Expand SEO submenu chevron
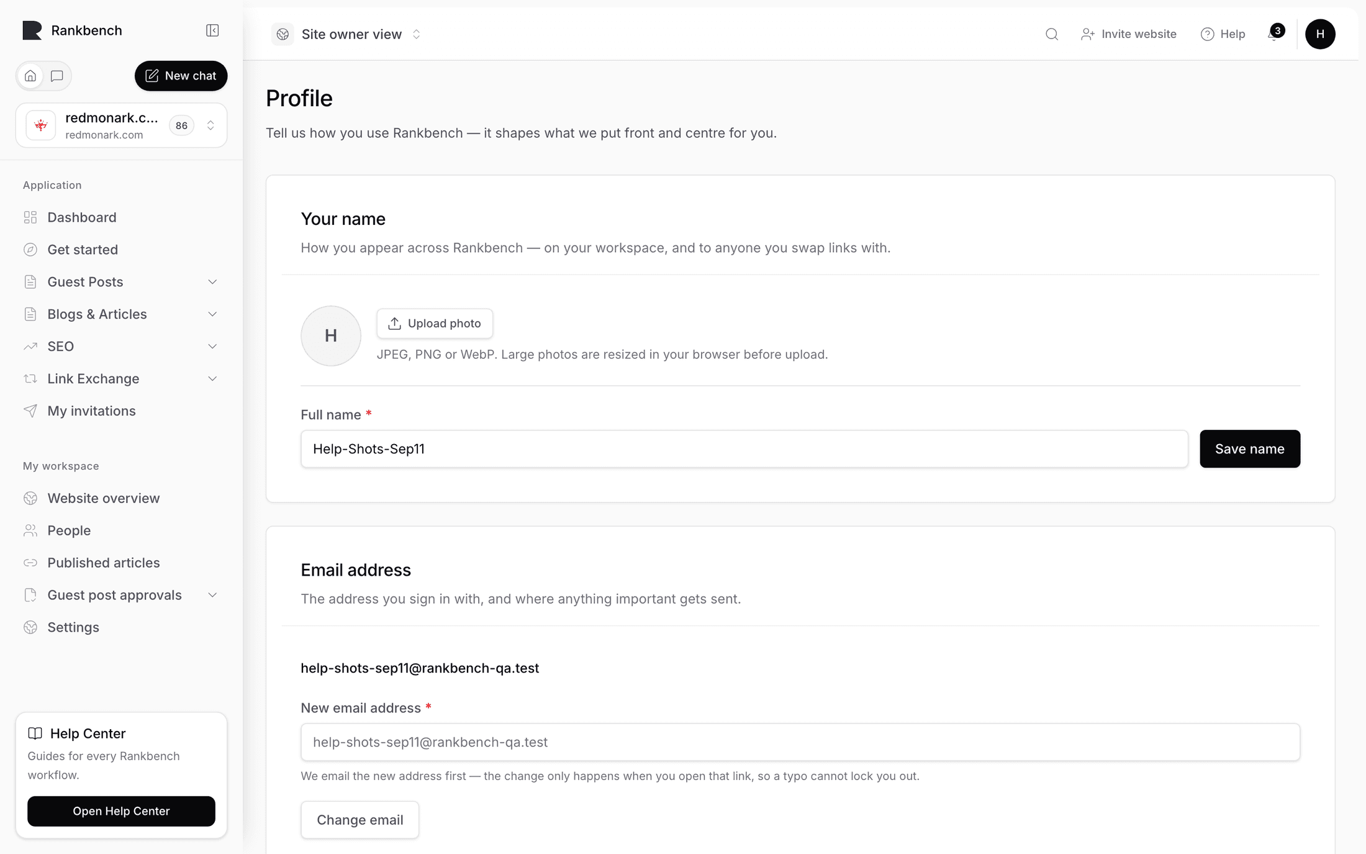Image resolution: width=1366 pixels, height=854 pixels. (x=212, y=347)
